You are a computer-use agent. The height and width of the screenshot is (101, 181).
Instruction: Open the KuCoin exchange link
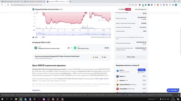click(x=106, y=79)
